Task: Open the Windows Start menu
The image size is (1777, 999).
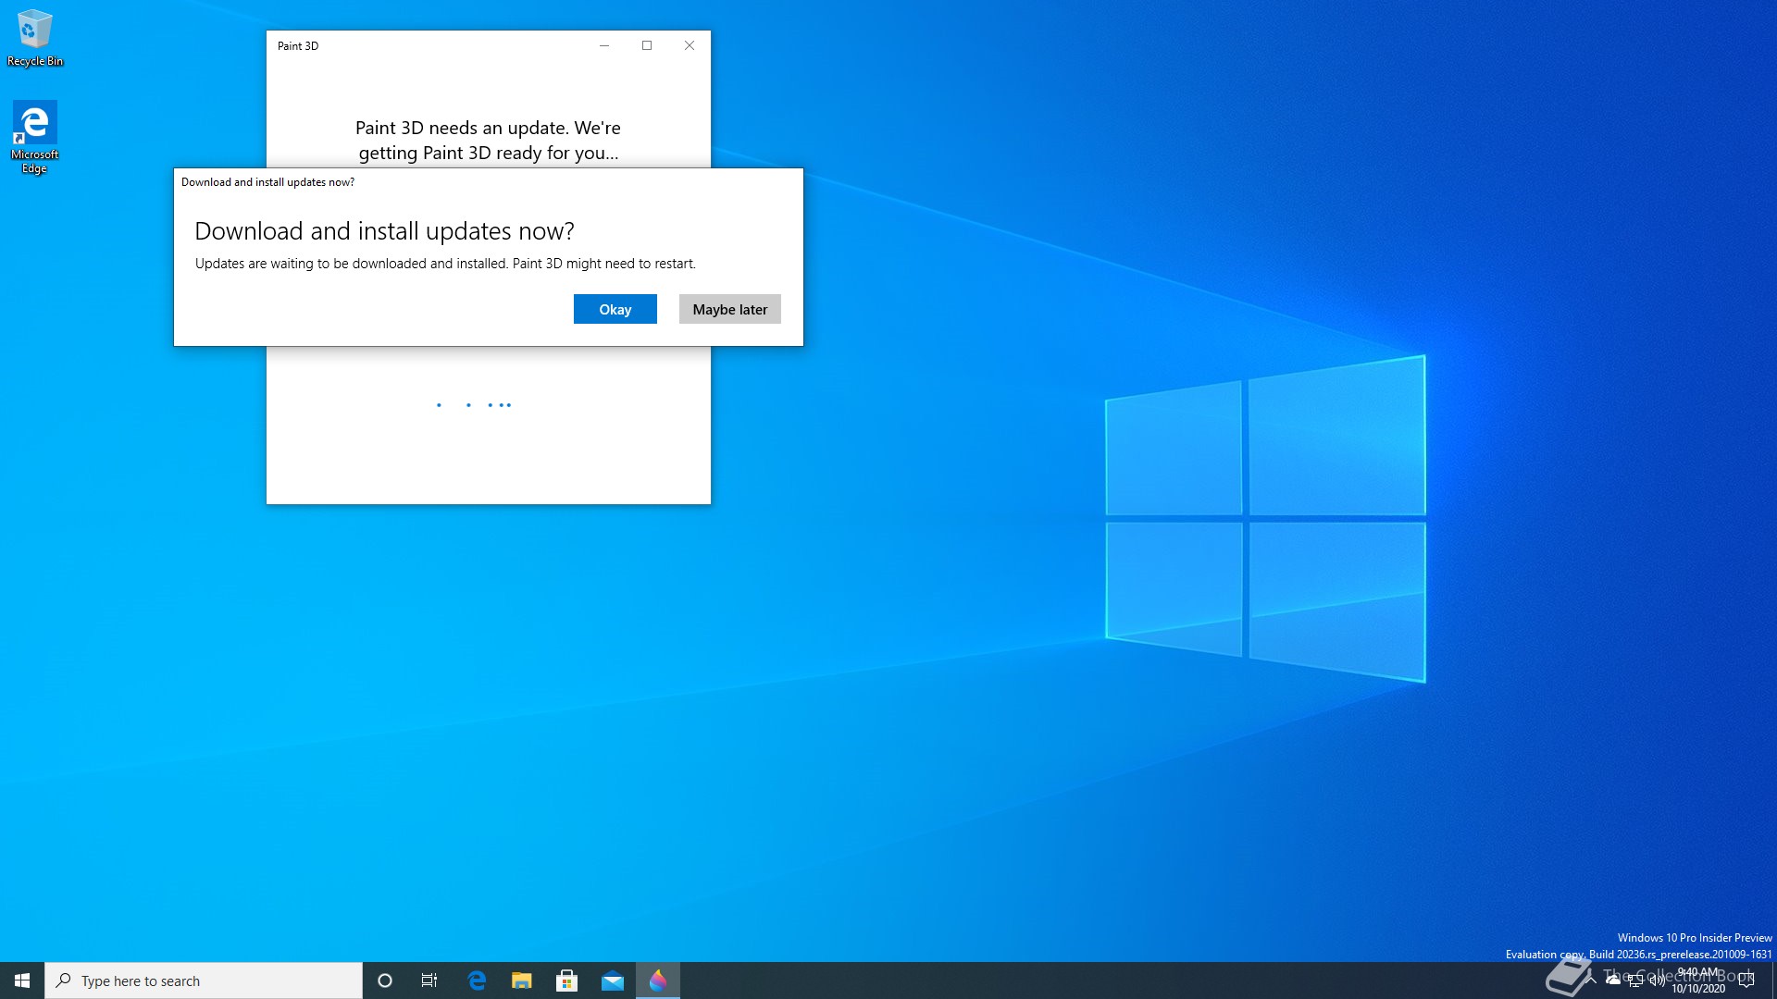Action: click(x=22, y=980)
